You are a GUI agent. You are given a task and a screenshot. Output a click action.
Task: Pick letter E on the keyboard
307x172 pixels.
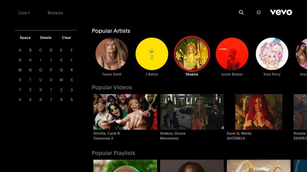pyautogui.click(x=61, y=50)
